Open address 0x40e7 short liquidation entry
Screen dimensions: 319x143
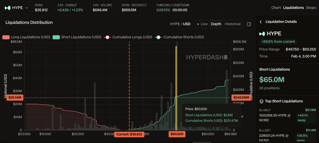coord(287,115)
